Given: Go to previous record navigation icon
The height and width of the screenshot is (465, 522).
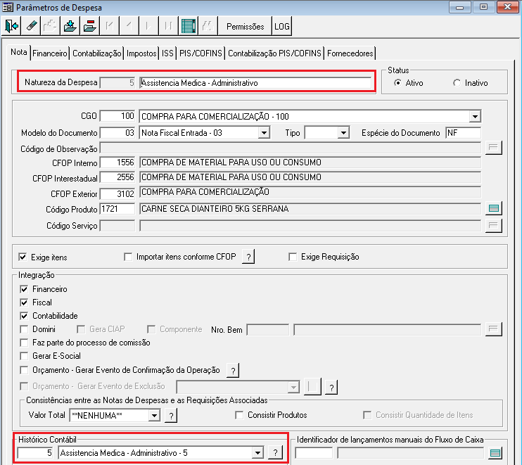Looking at the screenshot, I should 129,26.
